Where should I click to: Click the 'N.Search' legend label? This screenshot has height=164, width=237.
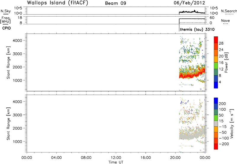tap(229, 11)
